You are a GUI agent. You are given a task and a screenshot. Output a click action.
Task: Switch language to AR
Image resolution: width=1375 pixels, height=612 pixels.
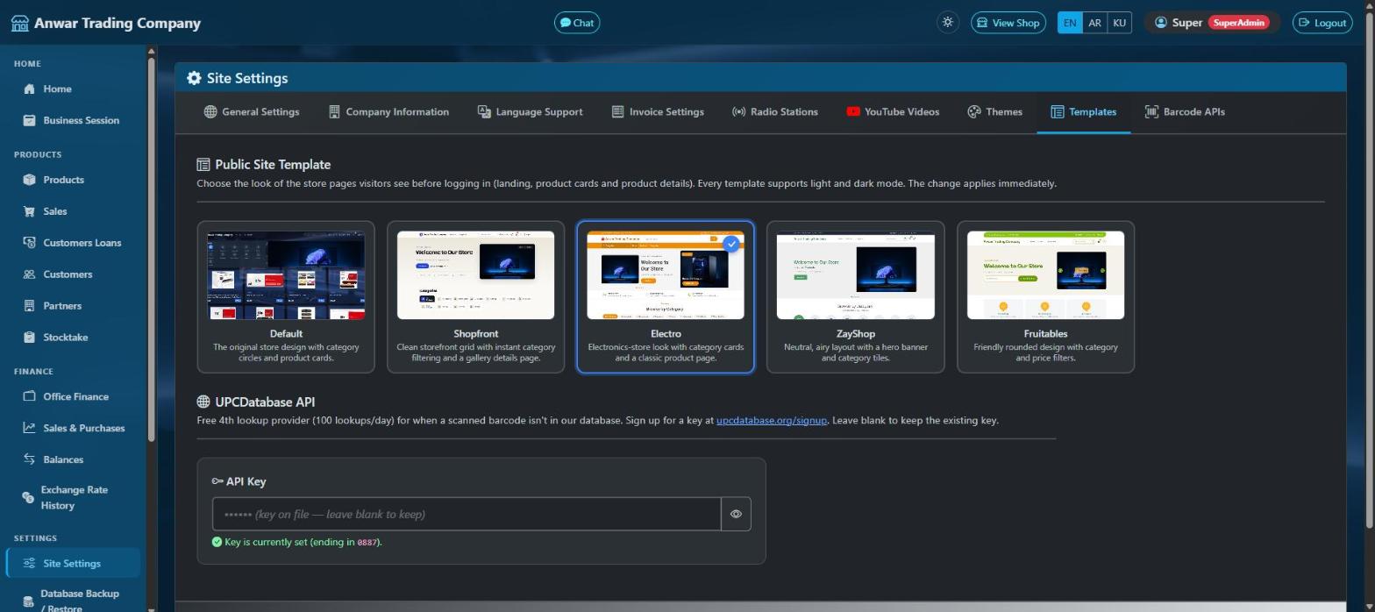point(1094,23)
